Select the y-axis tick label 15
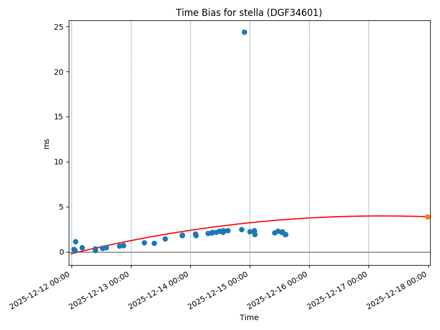440x330 pixels. tap(58, 117)
